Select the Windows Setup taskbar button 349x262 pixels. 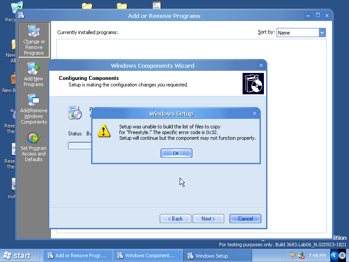tap(217, 255)
